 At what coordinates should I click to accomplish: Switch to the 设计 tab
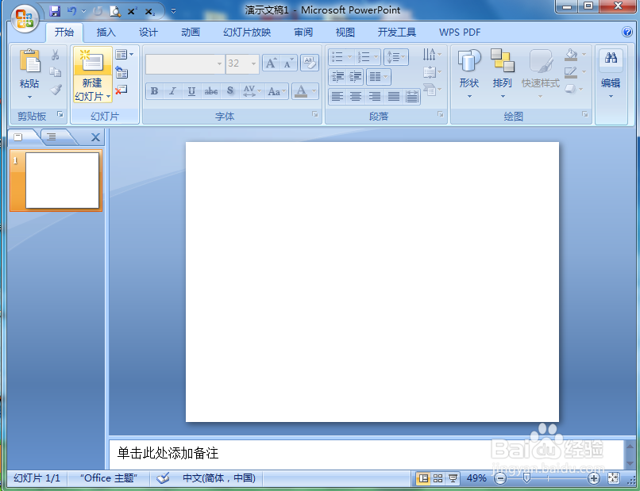[x=148, y=33]
